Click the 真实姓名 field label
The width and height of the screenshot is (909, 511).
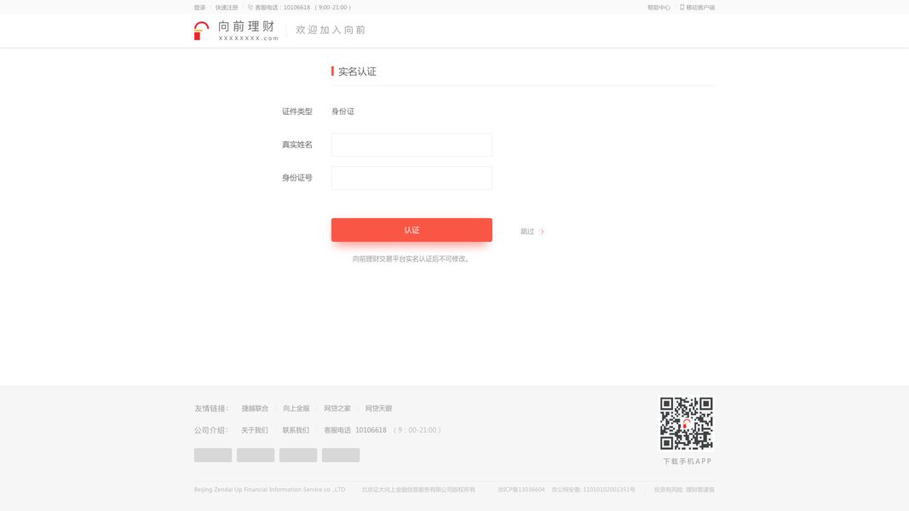click(296, 145)
